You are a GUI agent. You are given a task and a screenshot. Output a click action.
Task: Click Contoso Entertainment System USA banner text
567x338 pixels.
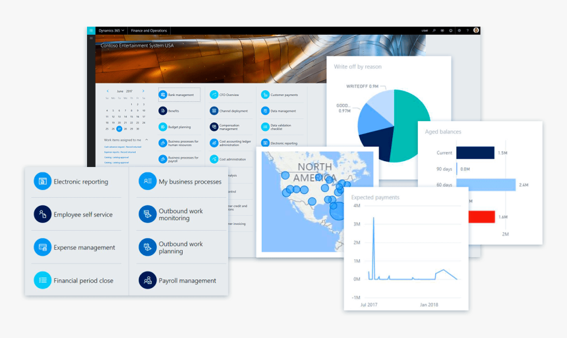(x=137, y=45)
